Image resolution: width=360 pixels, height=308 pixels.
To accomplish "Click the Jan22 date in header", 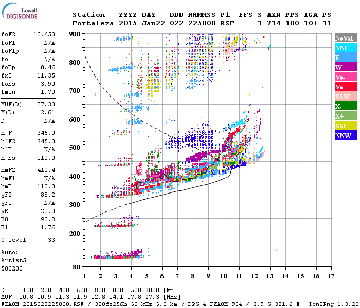I will (153, 23).
